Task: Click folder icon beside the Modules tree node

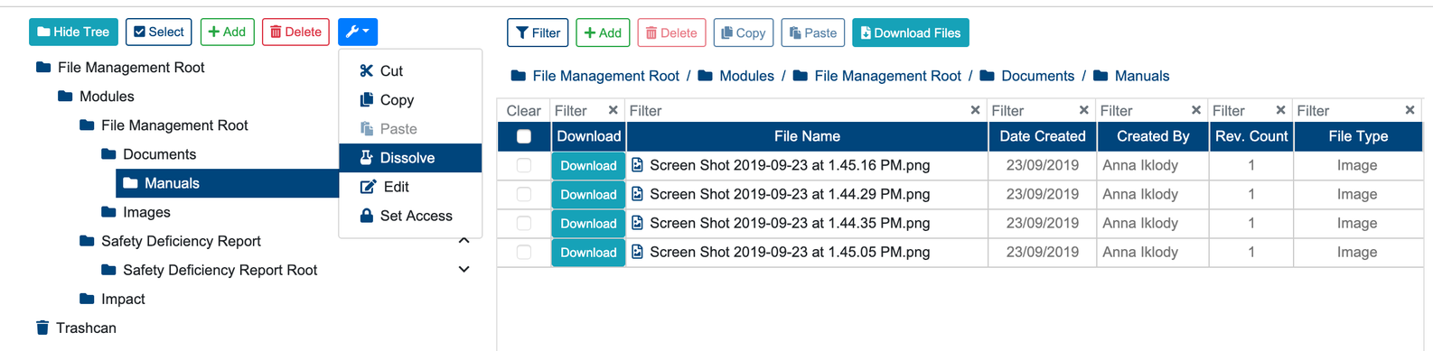Action: click(65, 96)
